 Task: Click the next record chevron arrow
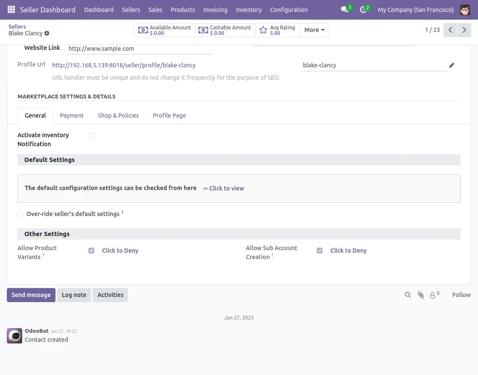pyautogui.click(x=464, y=30)
